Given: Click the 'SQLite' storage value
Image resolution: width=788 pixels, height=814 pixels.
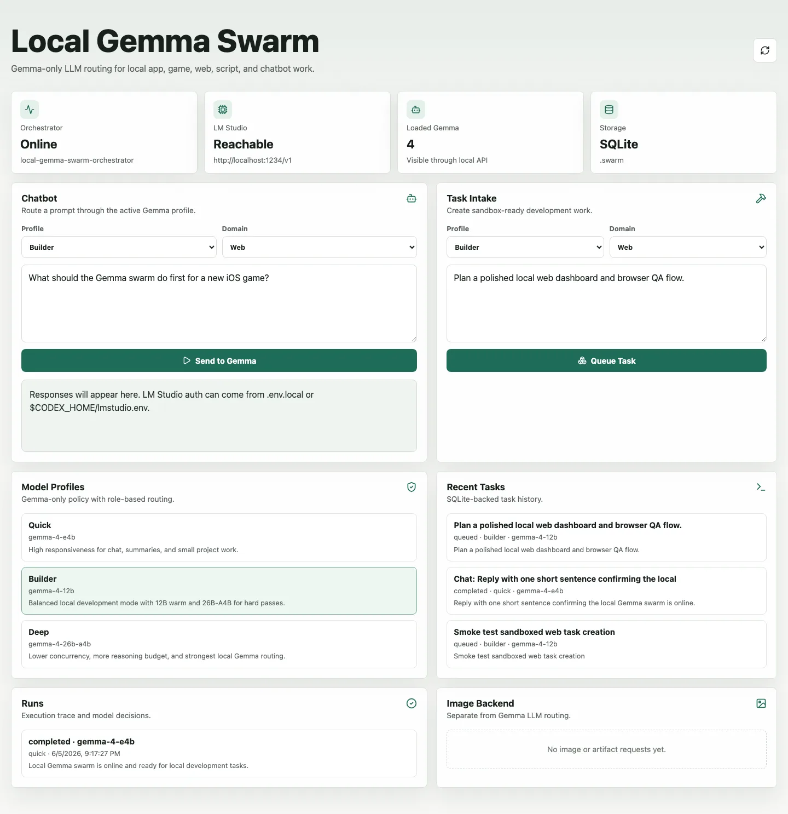Looking at the screenshot, I should (x=619, y=144).
